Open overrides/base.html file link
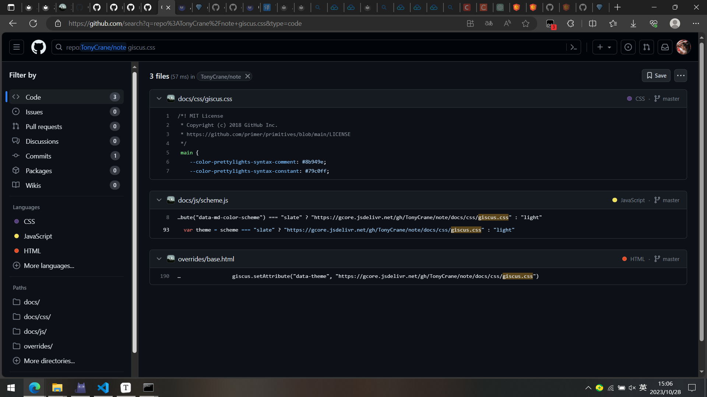The width and height of the screenshot is (707, 397). pos(206,259)
